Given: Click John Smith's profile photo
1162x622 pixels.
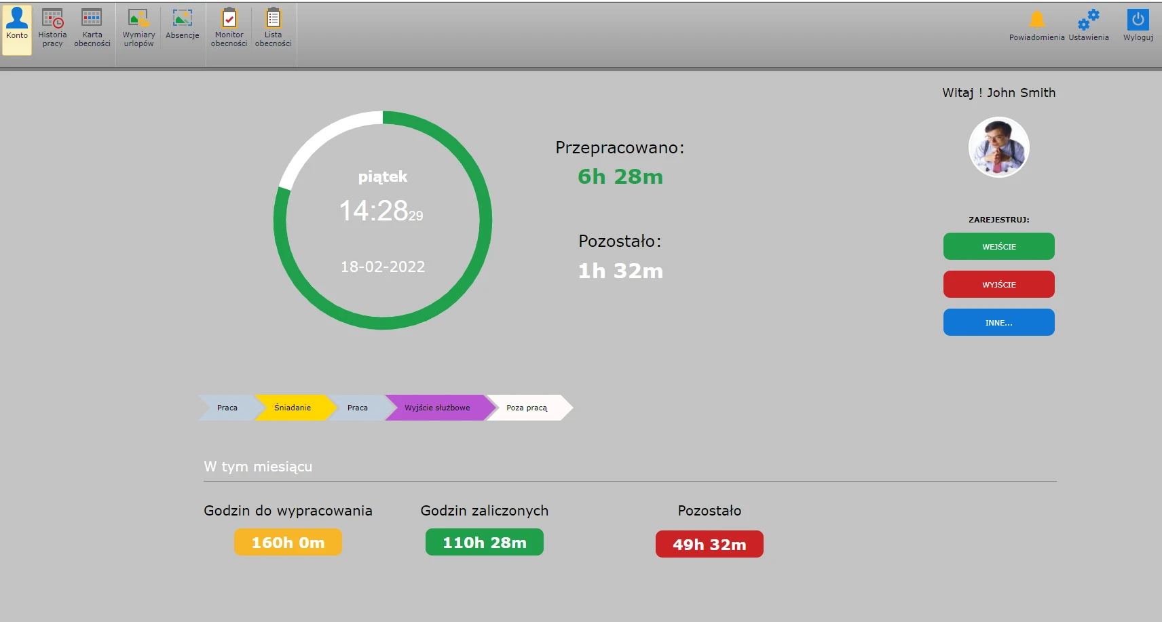Looking at the screenshot, I should [x=998, y=147].
